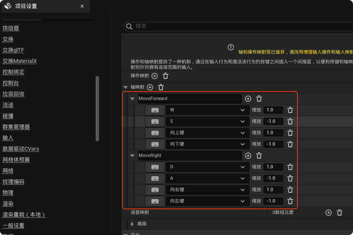Click keyboard key-selector icon for W row
Viewport: 353px width, 235px height.
click(155, 110)
